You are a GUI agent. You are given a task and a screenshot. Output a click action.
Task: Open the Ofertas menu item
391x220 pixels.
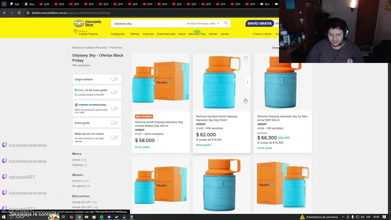coord(135,34)
